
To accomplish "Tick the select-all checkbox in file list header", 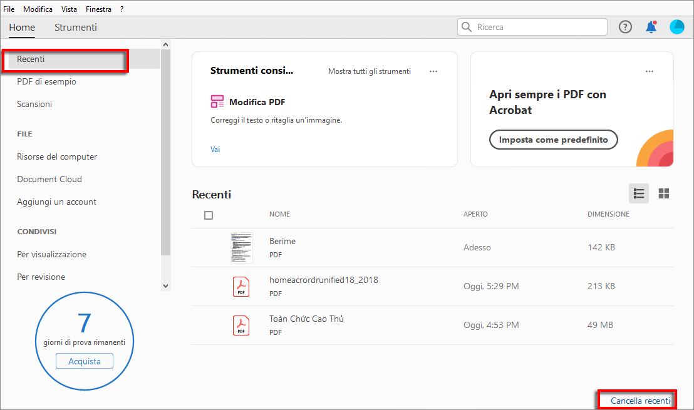I will 209,215.
